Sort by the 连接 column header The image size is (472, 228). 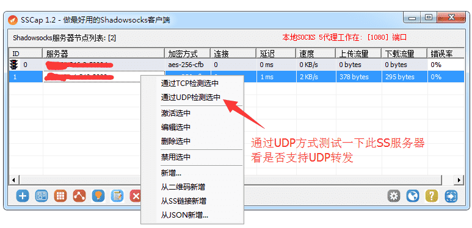coord(233,54)
